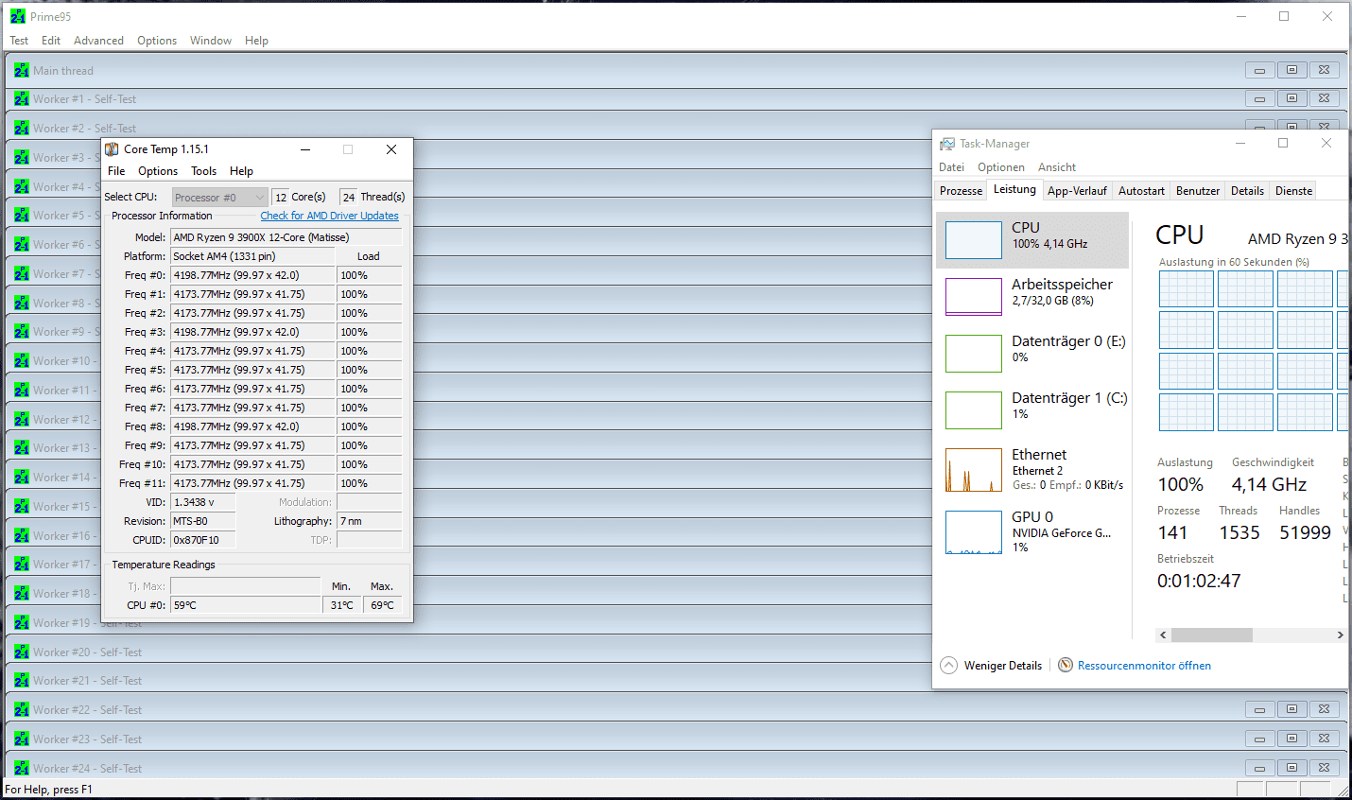Select the CPU graph thumbnail in Task-Manager
Screen dimensions: 1352x800
coord(974,240)
